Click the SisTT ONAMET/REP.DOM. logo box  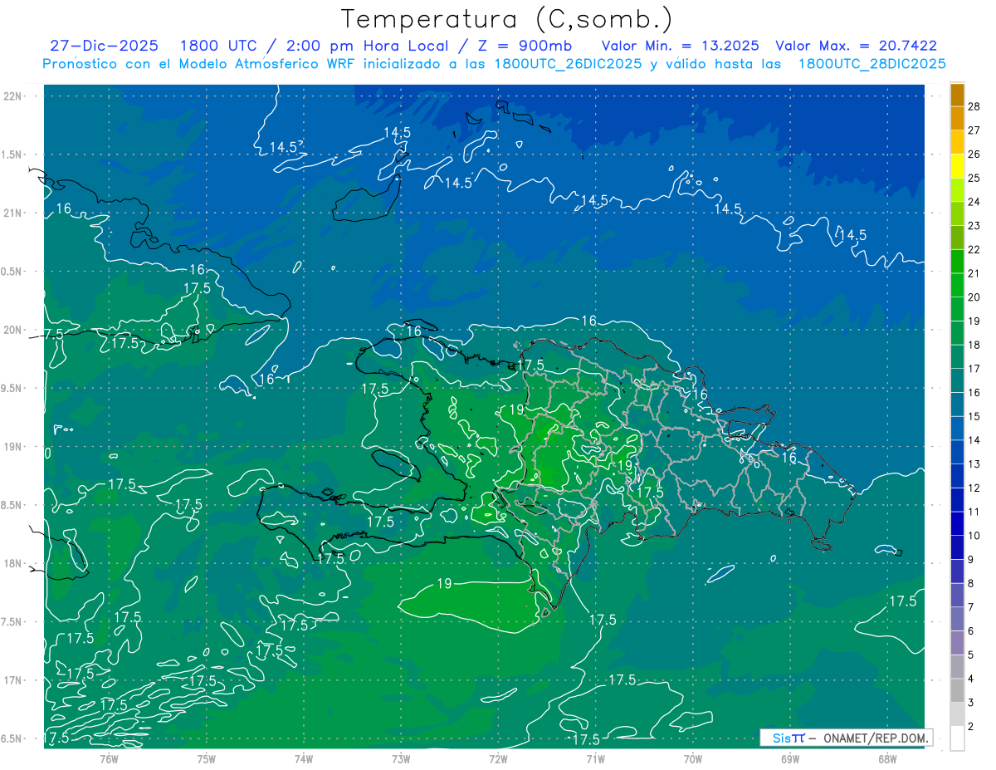[x=846, y=738]
